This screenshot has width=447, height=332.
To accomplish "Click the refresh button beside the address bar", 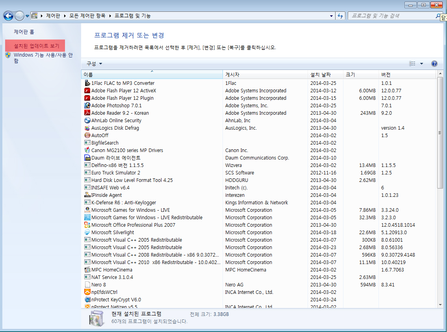I will [x=340, y=16].
